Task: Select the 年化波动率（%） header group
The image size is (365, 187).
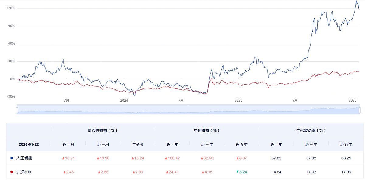Action: (311, 130)
